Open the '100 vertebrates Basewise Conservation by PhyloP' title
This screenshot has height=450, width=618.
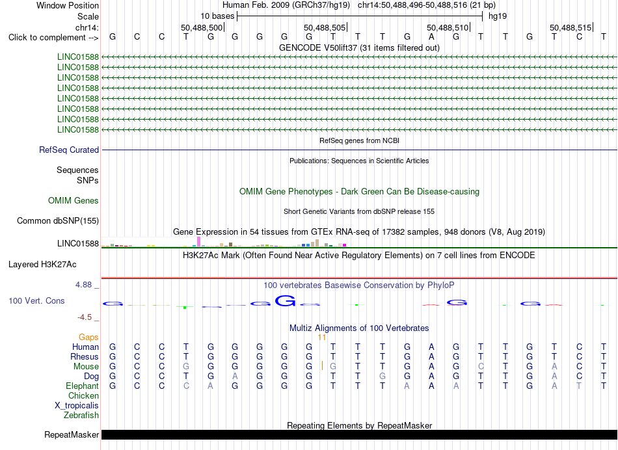359,285
